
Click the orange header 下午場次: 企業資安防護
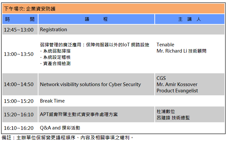(x=113, y=9)
